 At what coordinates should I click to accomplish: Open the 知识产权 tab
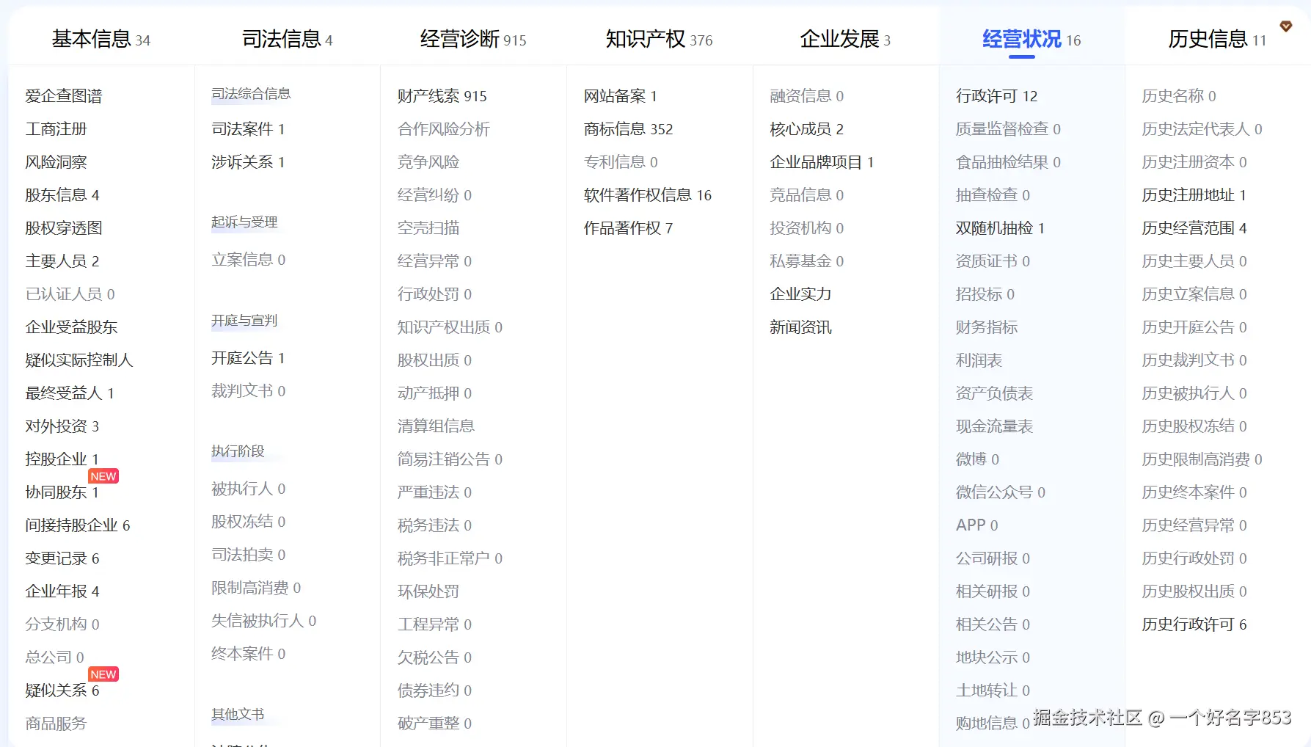click(659, 39)
